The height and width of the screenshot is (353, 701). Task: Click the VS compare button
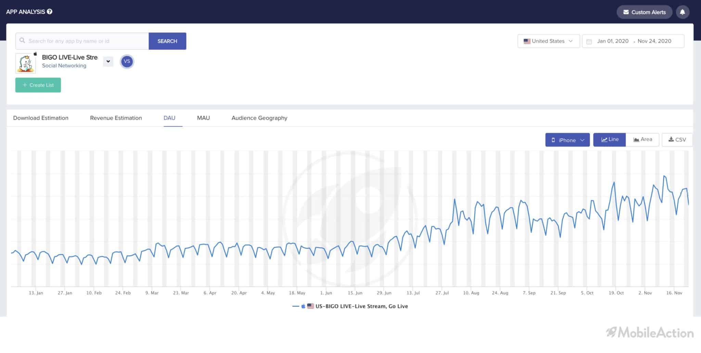point(127,62)
